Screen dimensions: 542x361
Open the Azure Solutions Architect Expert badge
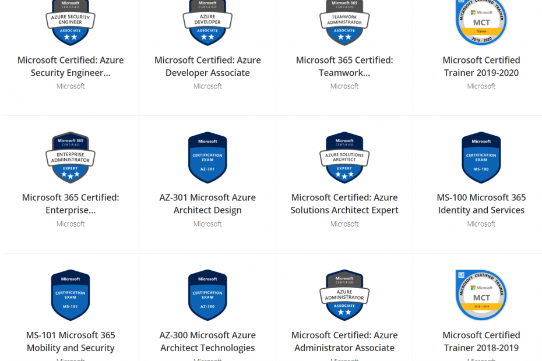pyautogui.click(x=344, y=158)
